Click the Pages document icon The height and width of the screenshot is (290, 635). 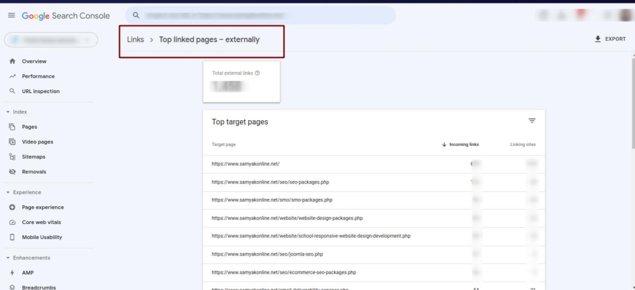pos(12,127)
